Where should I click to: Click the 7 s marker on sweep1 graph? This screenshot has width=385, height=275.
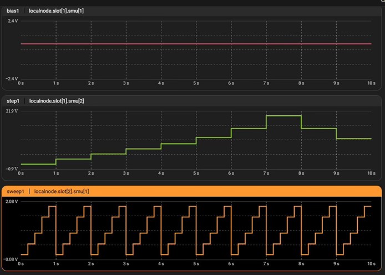coord(266,264)
